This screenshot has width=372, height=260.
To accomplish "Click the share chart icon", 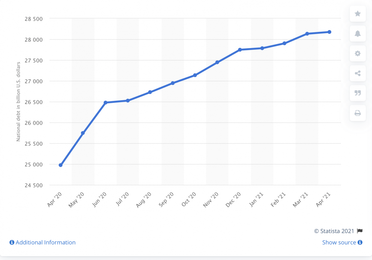I will [358, 73].
